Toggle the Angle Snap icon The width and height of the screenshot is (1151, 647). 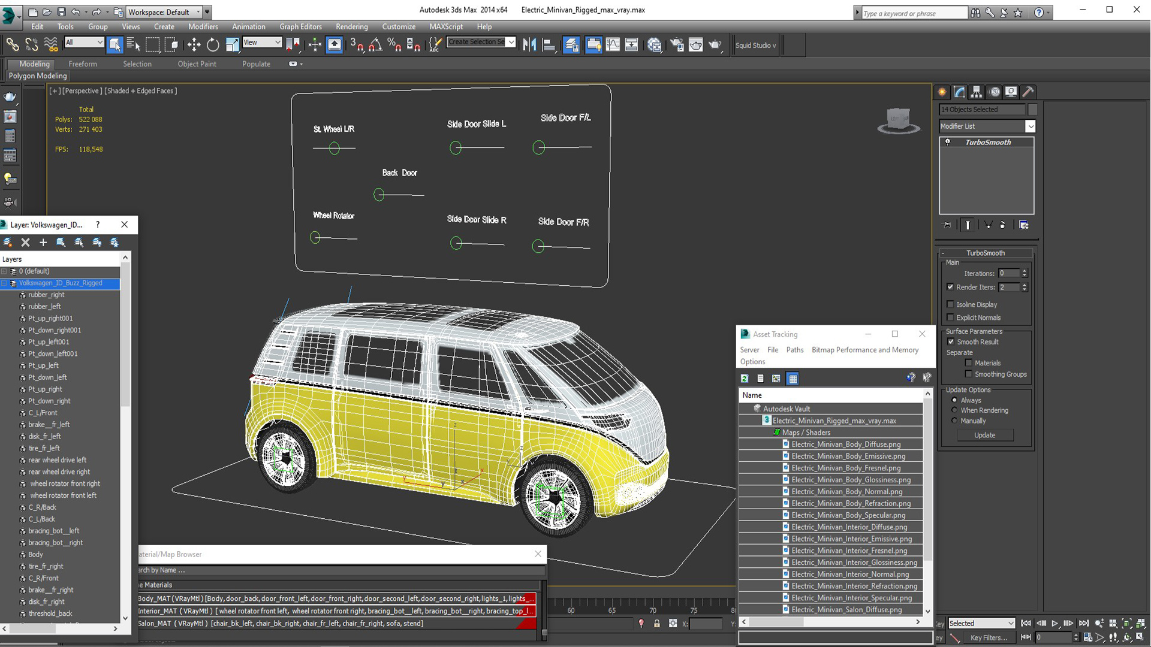pyautogui.click(x=376, y=44)
